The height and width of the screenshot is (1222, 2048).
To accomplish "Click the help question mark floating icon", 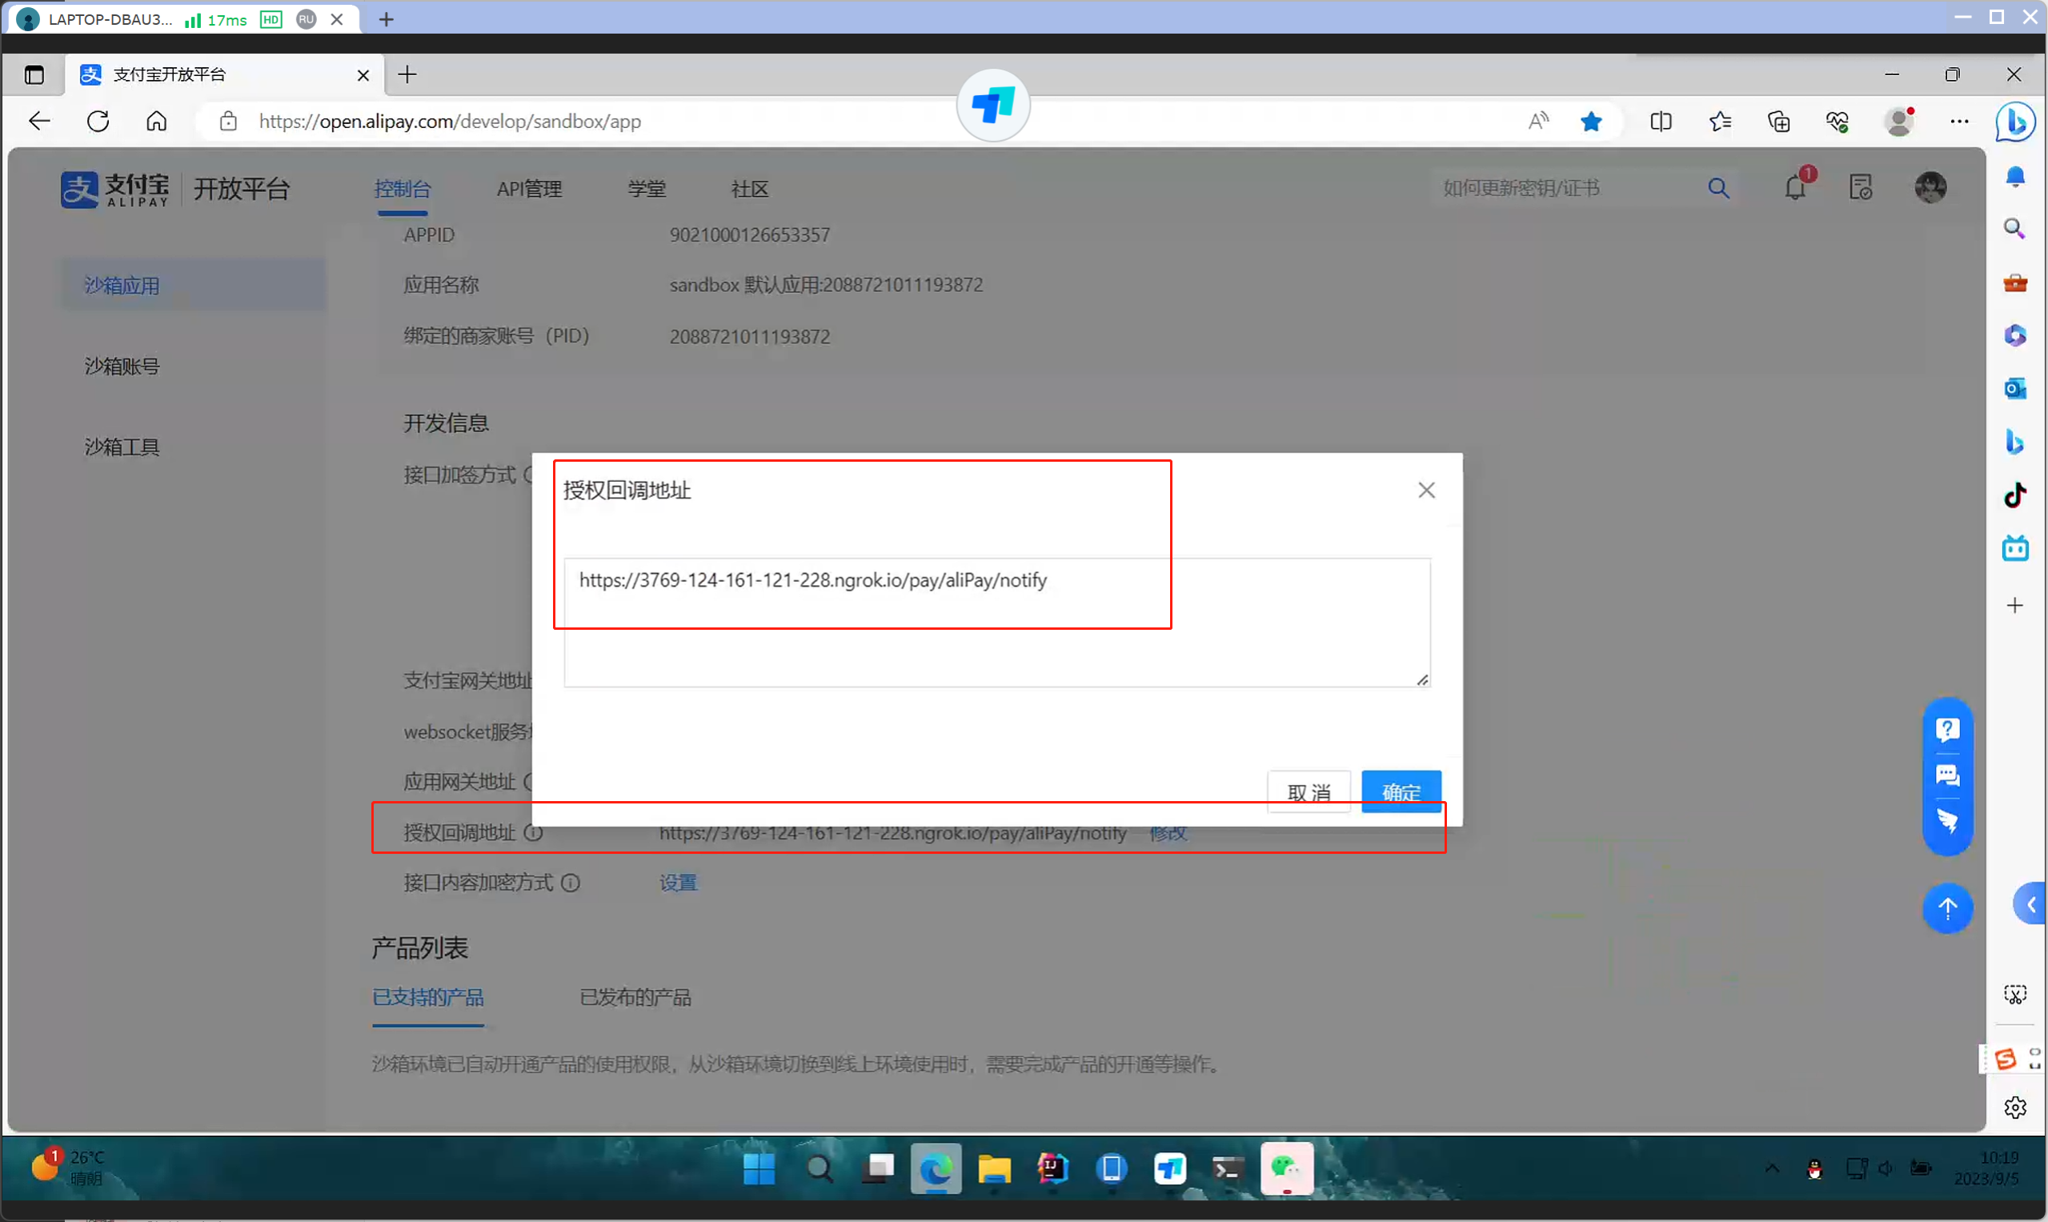I will pyautogui.click(x=1946, y=730).
